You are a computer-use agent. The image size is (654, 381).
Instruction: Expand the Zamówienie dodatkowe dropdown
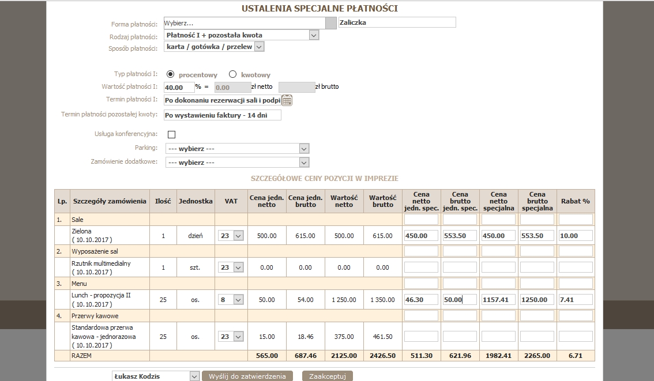click(x=238, y=163)
